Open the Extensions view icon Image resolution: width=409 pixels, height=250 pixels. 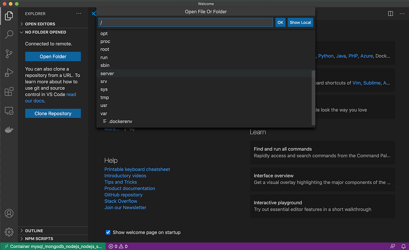tap(9, 92)
